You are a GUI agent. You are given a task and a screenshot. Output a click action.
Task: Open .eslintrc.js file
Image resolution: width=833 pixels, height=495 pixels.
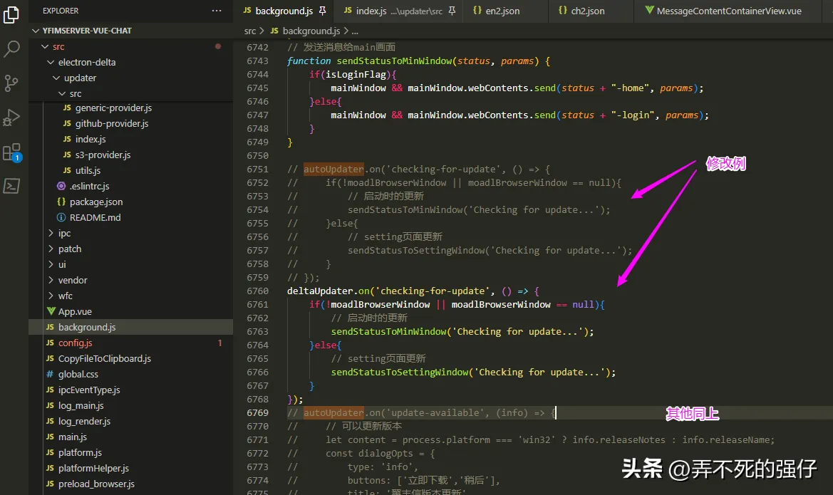(x=130, y=187)
